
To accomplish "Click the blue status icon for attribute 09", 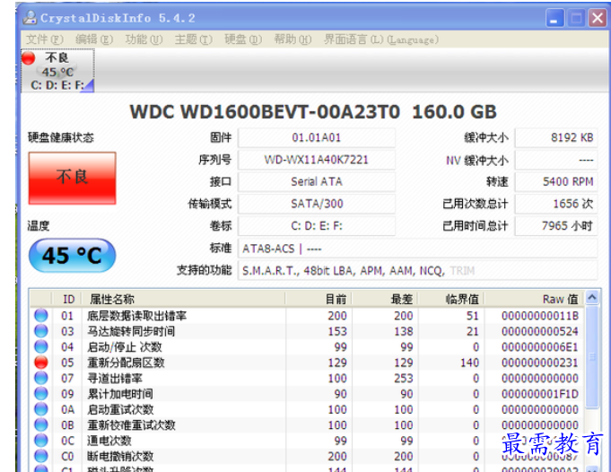I will tap(41, 394).
